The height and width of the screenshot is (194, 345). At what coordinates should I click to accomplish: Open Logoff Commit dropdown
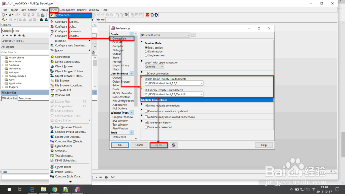click(x=162, y=67)
